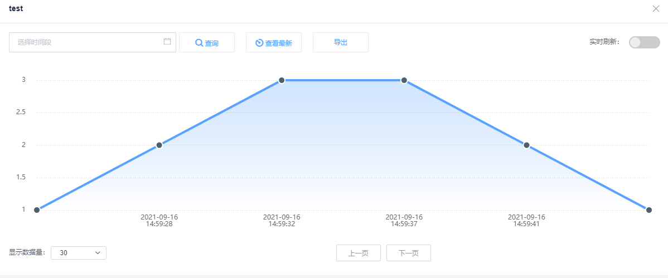Open the 显示数据量 dropdown showing 30
The image size is (668, 278).
78,252
